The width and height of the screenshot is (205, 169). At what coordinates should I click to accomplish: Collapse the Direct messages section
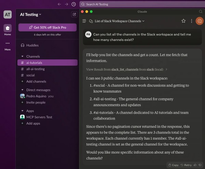coord(22,90)
